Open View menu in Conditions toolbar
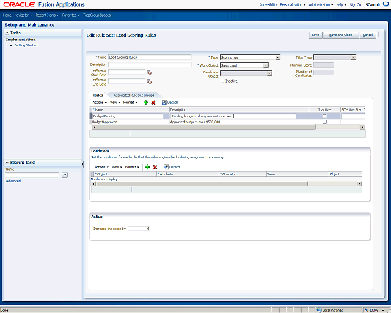This screenshot has height=313, width=391. [x=117, y=167]
